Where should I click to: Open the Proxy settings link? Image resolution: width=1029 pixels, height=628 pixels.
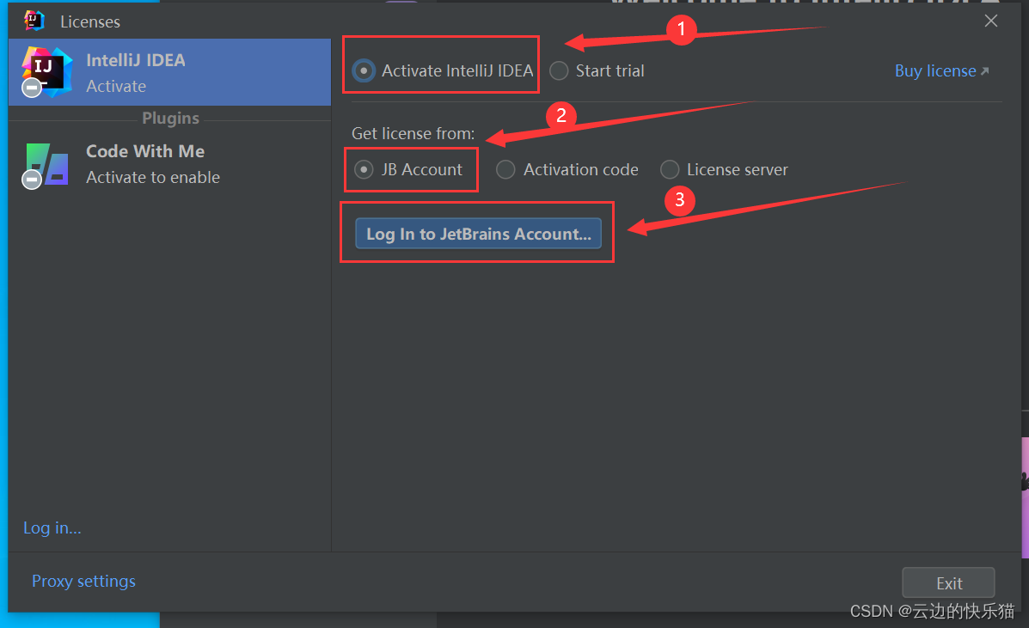coord(84,581)
